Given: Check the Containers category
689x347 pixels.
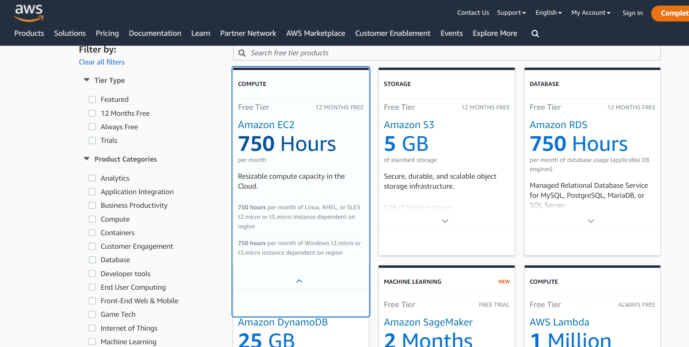Looking at the screenshot, I should click(x=92, y=233).
